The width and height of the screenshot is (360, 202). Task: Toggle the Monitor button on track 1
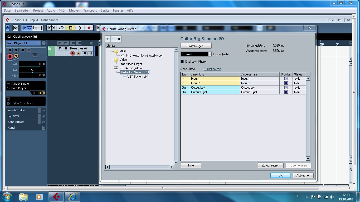79,53
